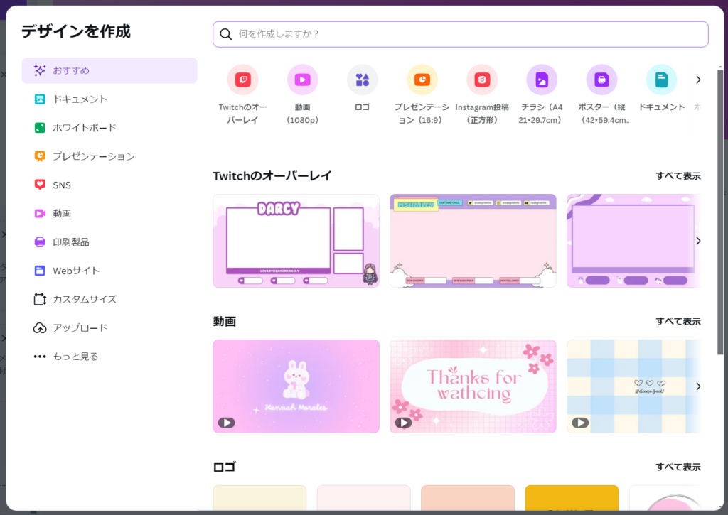
Task: Click the もっと見る ellipsis icon
Action: (41, 356)
